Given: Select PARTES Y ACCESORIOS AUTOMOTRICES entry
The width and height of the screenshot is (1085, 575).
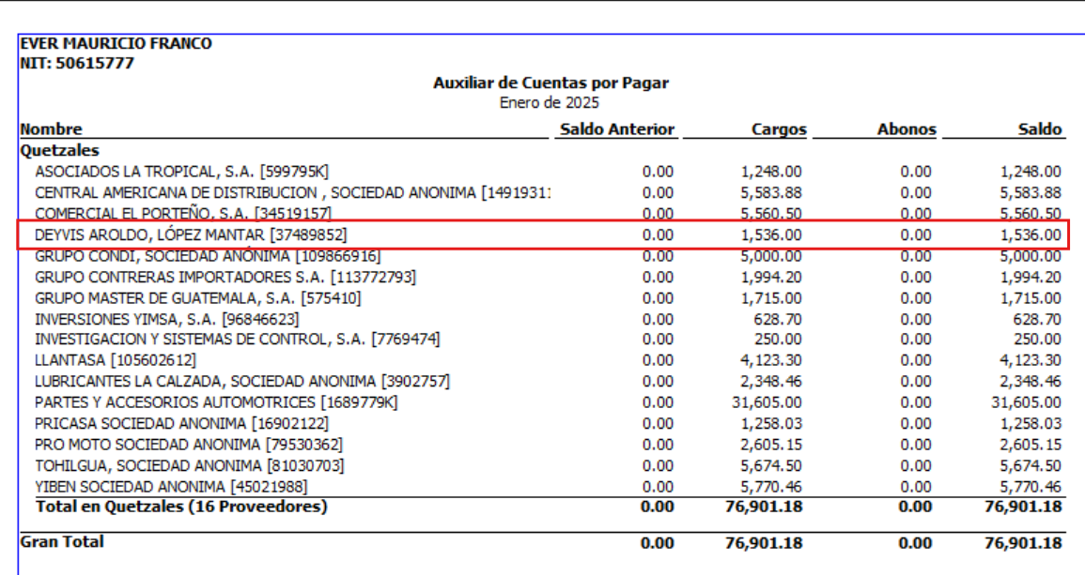Looking at the screenshot, I should (x=216, y=402).
